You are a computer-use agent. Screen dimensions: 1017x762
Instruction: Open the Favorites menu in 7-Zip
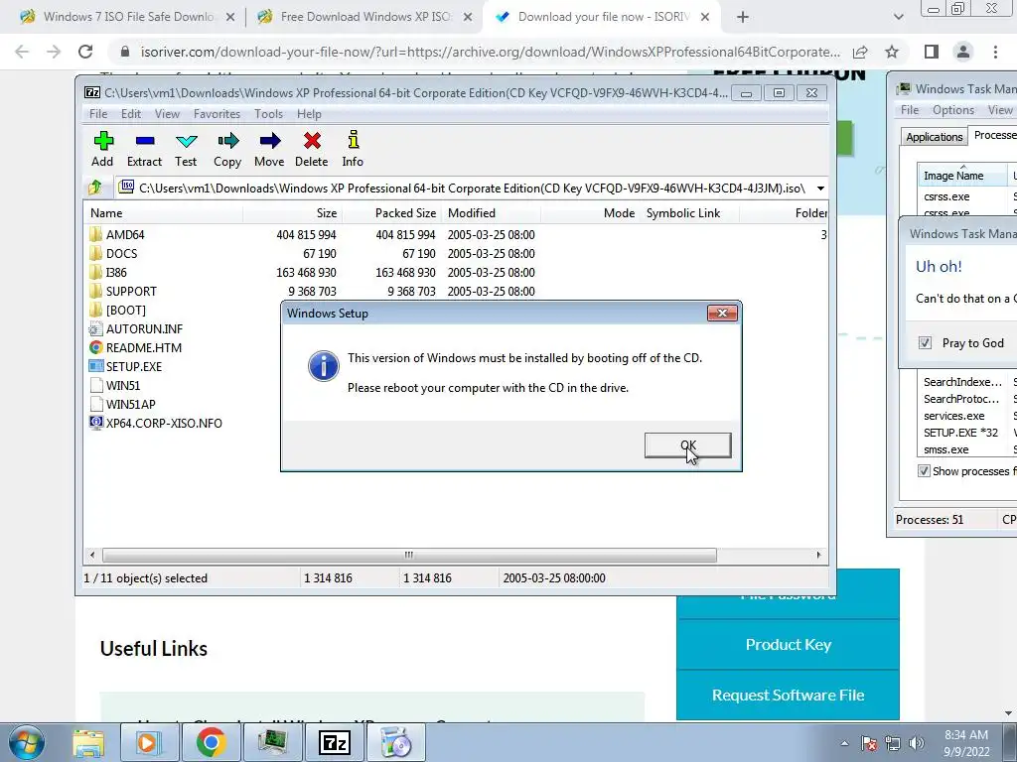217,114
